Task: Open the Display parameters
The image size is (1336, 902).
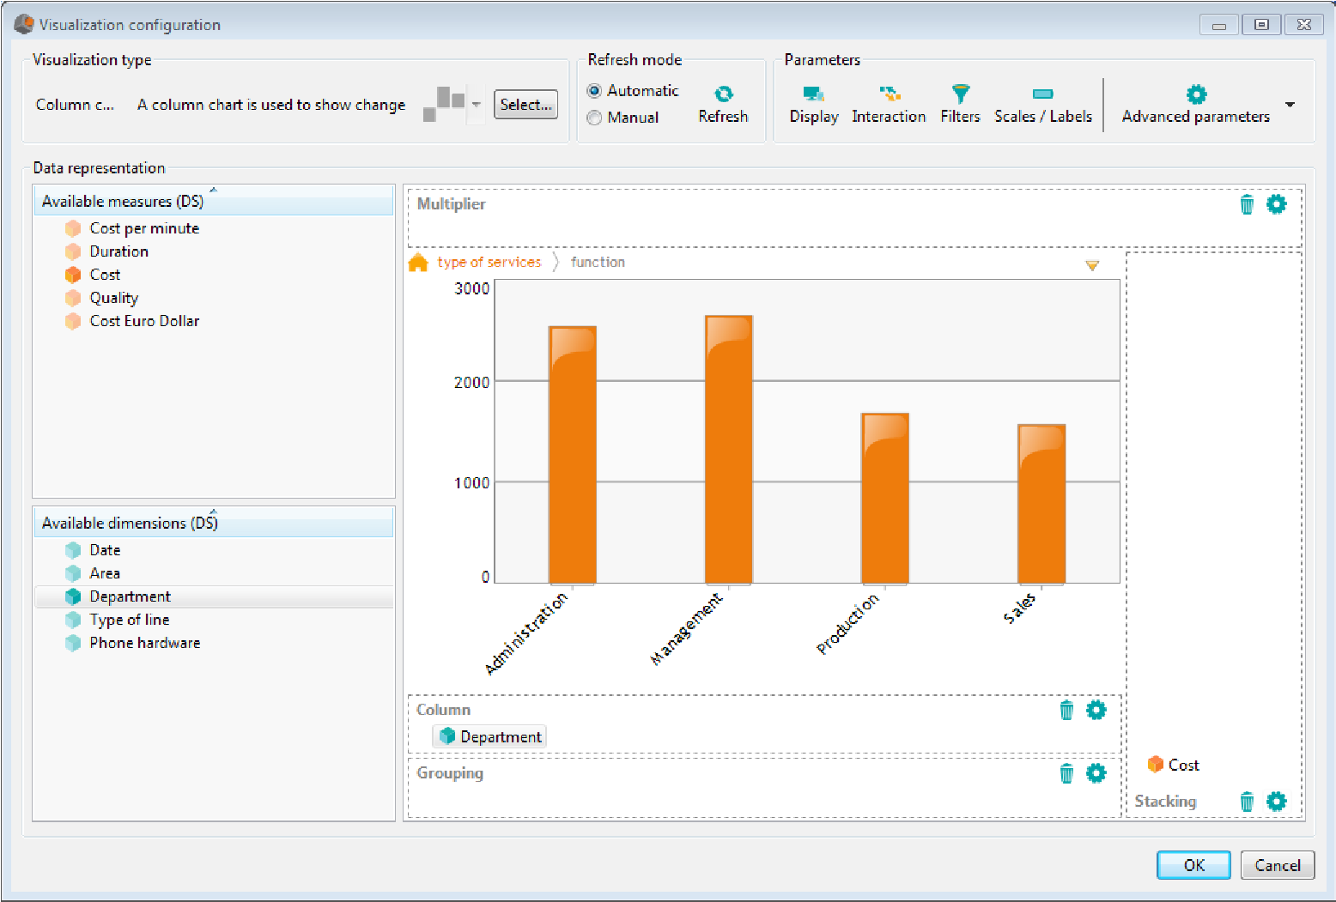Action: [814, 105]
